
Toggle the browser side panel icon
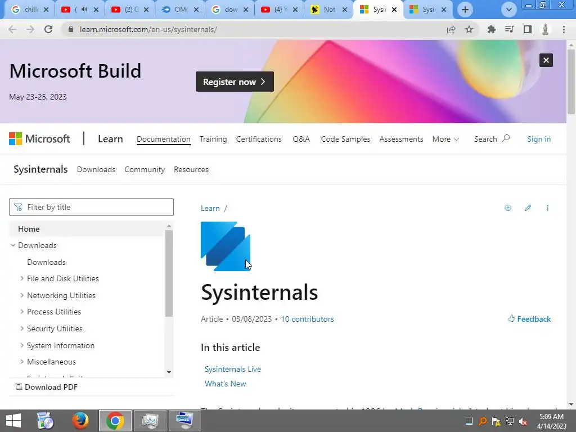pyautogui.click(x=528, y=29)
